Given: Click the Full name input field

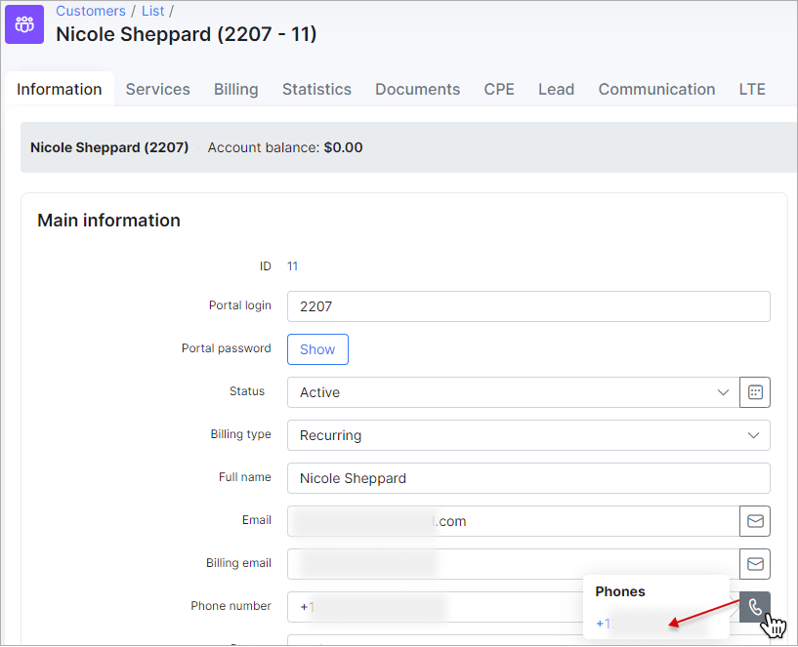Looking at the screenshot, I should pyautogui.click(x=527, y=478).
